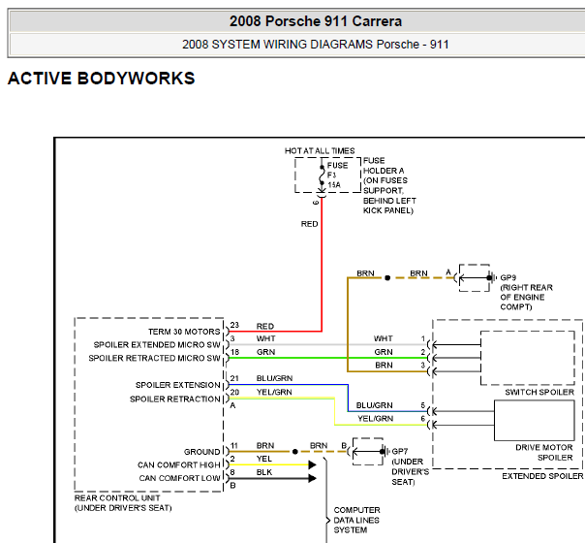Click the arrowhead ending the black wire
The image size is (585, 543).
point(312,478)
